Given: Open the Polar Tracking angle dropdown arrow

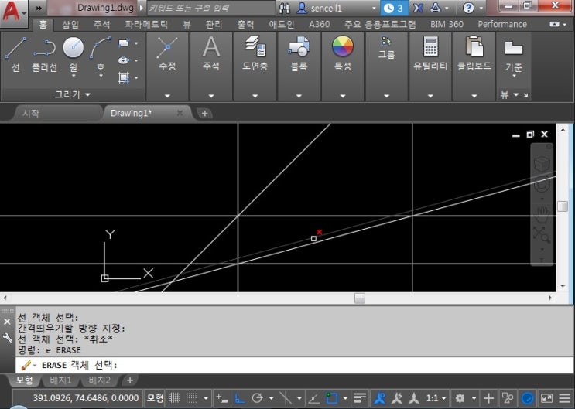Looking at the screenshot, I should pyautogui.click(x=271, y=398).
